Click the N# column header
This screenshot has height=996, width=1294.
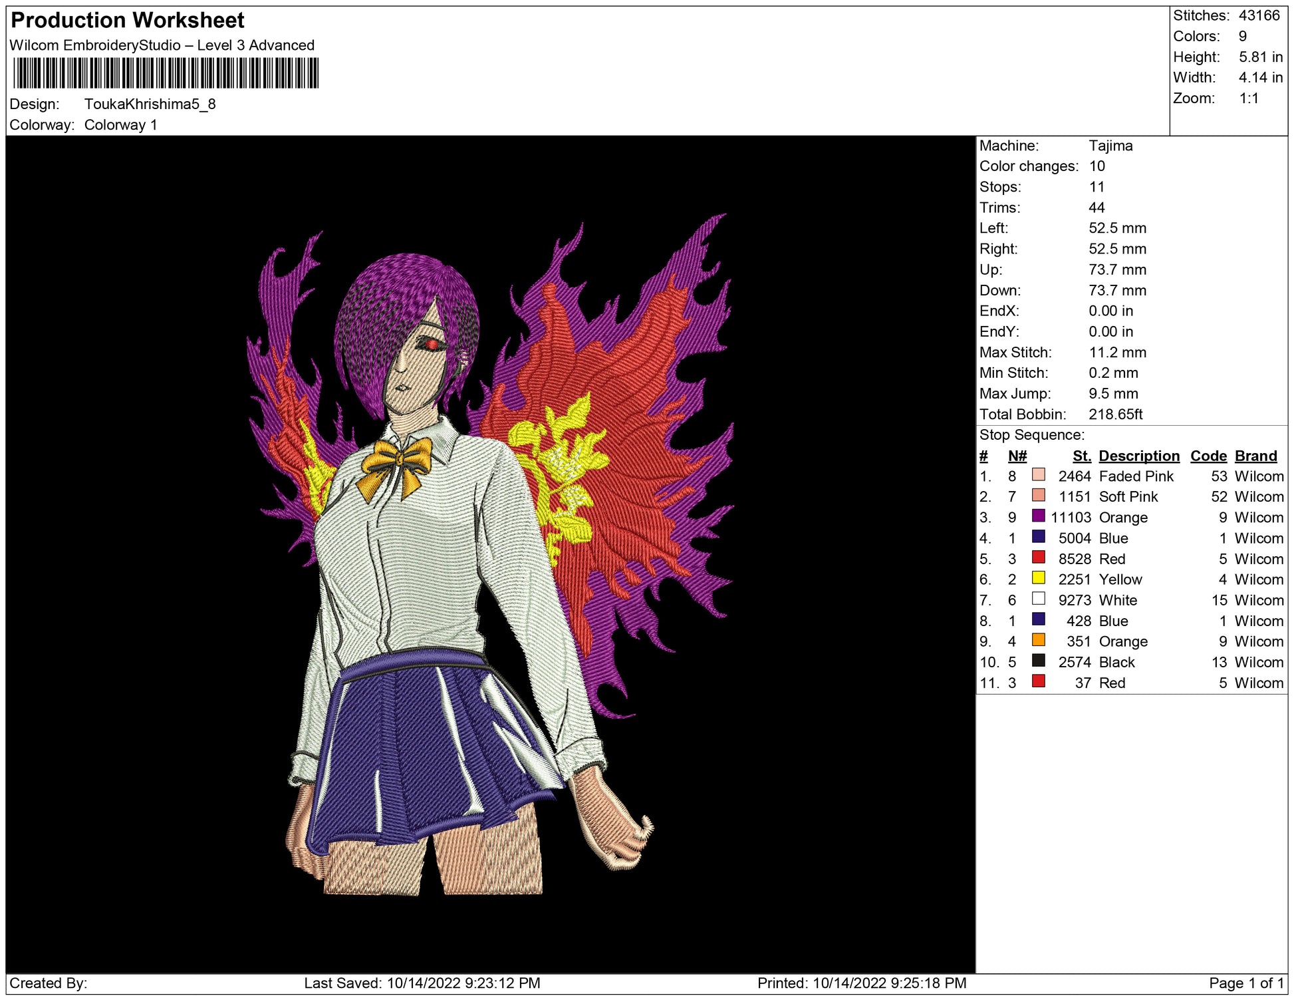pyautogui.click(x=1017, y=456)
